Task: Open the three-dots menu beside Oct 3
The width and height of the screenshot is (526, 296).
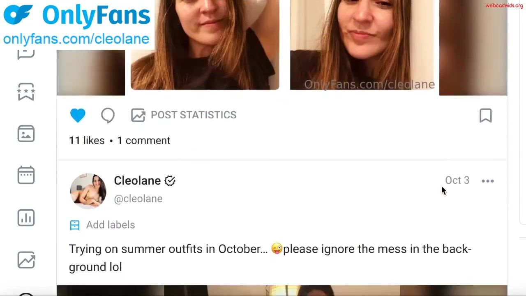Action: (488, 181)
